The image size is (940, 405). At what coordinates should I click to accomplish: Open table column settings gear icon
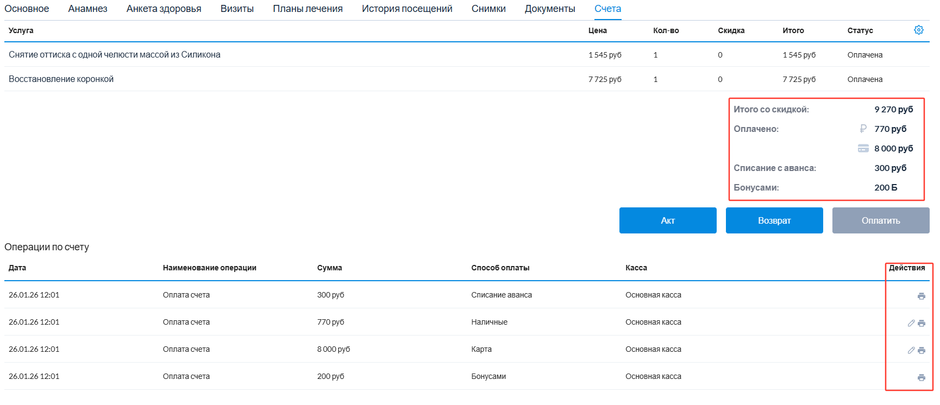coord(919,30)
